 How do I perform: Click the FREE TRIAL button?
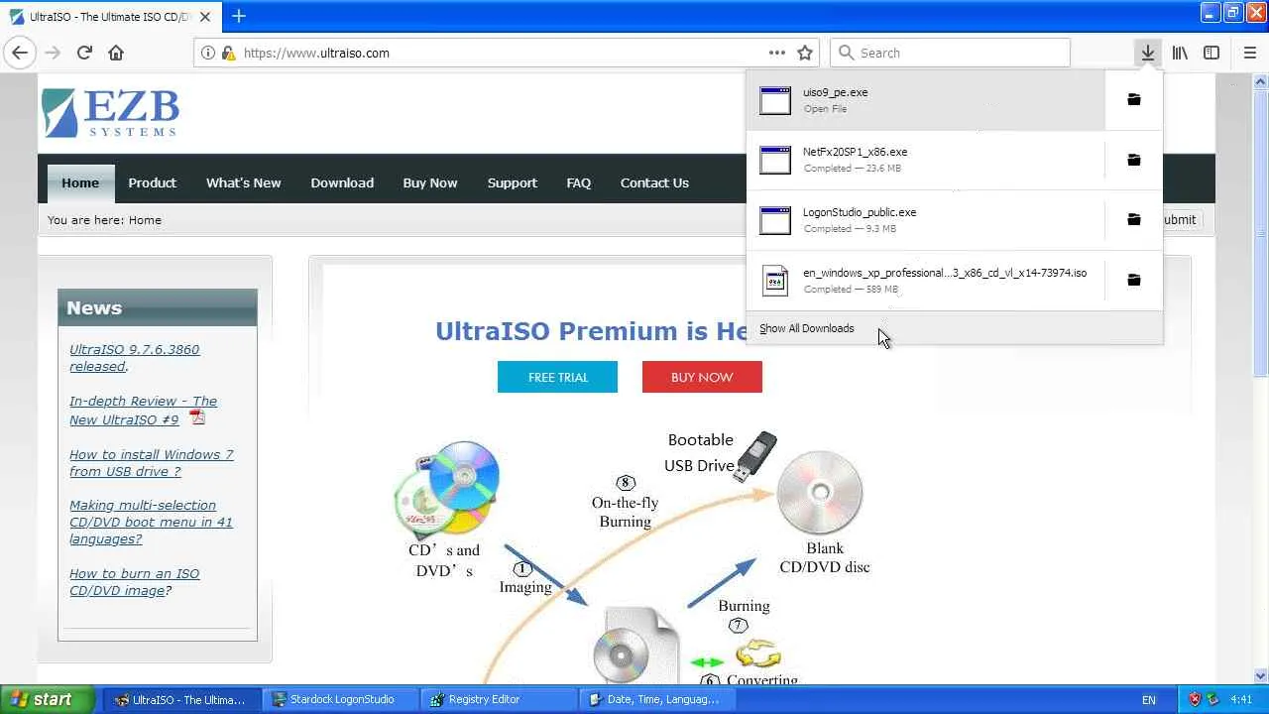[x=557, y=377]
